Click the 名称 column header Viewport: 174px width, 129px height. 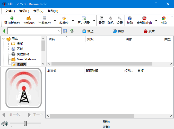[x=140, y=70]
